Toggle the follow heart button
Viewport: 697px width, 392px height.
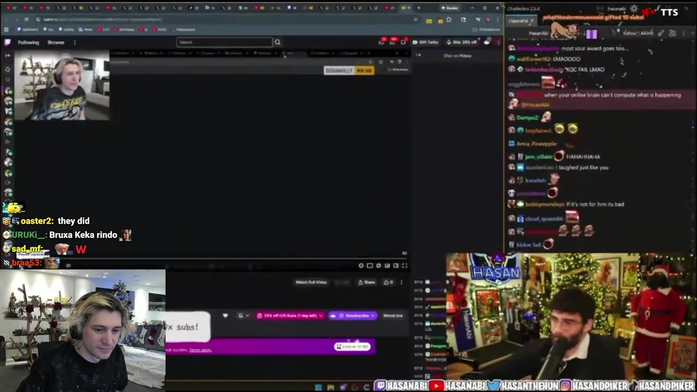(x=225, y=316)
